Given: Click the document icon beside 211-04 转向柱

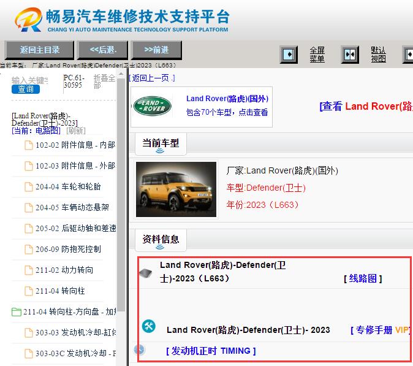Looking at the screenshot, I should click(29, 291).
